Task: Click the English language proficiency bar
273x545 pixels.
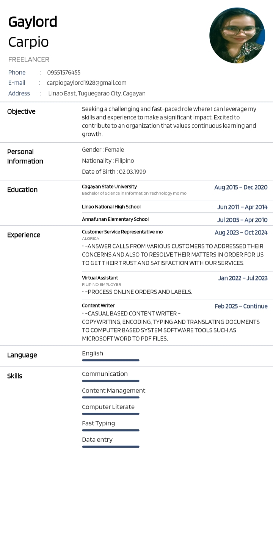Action: point(111,360)
